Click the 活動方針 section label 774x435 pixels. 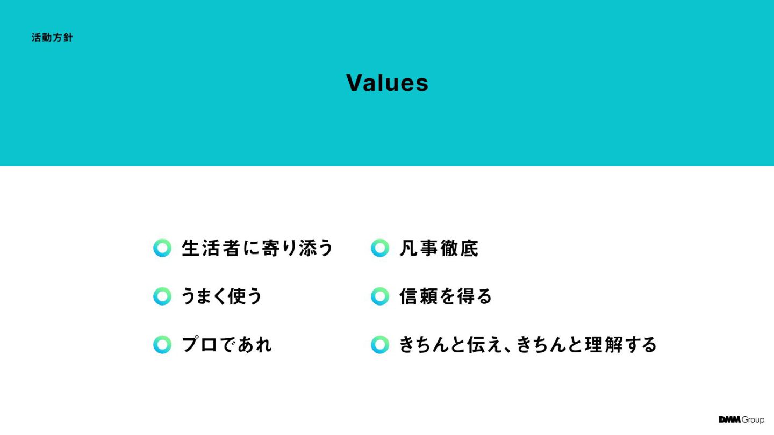click(52, 38)
